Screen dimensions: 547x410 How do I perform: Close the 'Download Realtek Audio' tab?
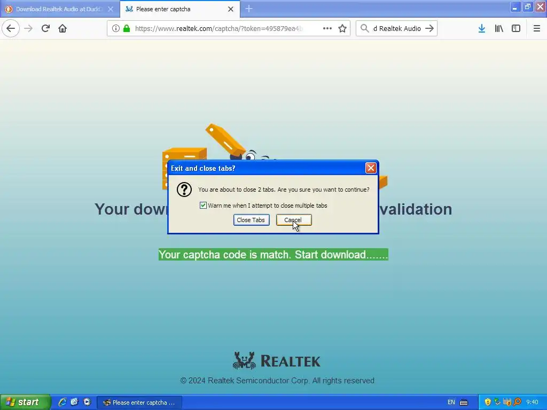tap(111, 9)
